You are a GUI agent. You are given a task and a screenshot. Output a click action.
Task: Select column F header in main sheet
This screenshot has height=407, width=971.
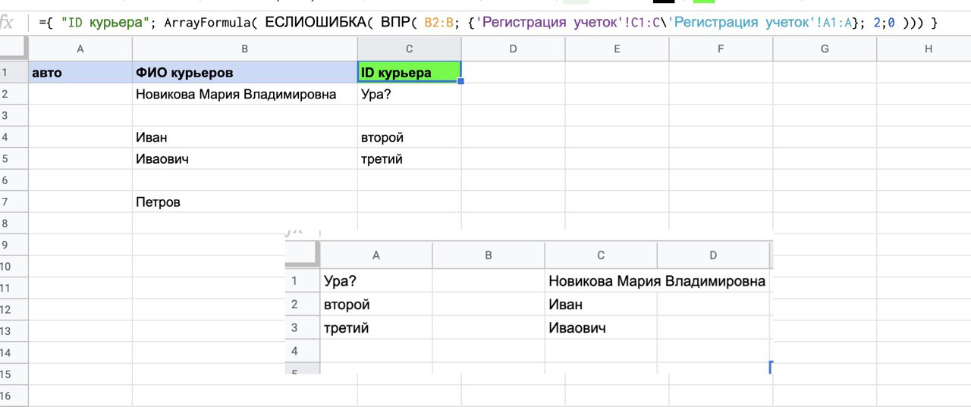(x=721, y=49)
